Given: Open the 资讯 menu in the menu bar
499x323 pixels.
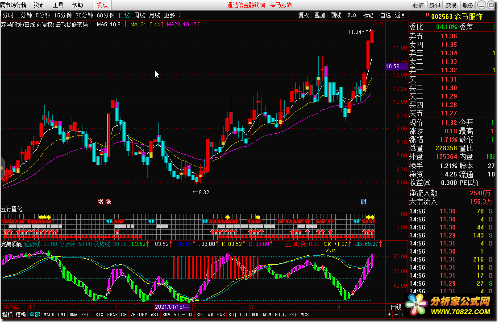Looking at the screenshot, I should (39, 5).
